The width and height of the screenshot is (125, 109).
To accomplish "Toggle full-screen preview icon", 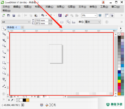I will [x=100, y=15].
